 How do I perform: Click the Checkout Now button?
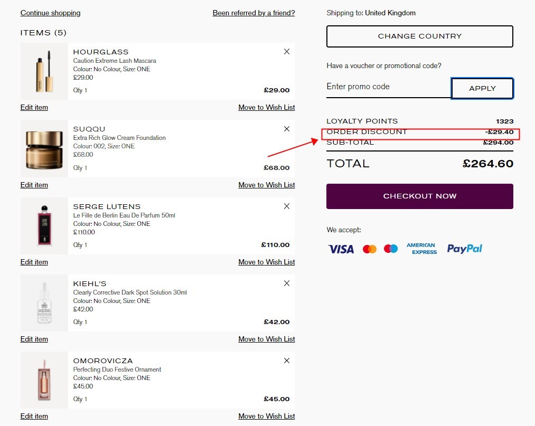point(420,196)
